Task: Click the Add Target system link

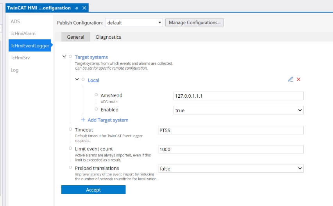Action: pyautogui.click(x=108, y=120)
